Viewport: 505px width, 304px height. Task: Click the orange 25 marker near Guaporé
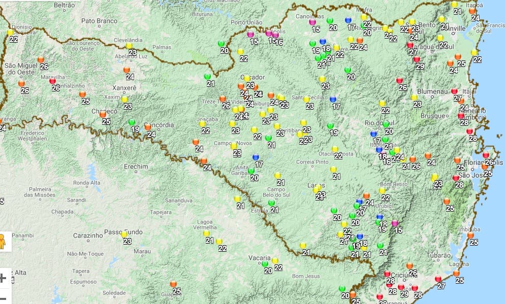click(173, 284)
